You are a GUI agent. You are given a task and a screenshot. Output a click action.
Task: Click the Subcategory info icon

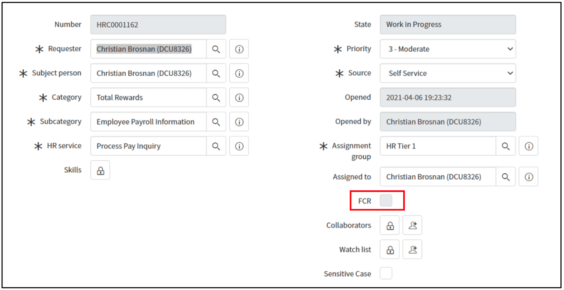(x=239, y=121)
